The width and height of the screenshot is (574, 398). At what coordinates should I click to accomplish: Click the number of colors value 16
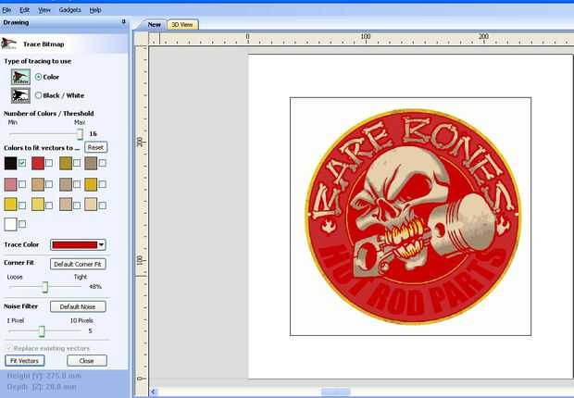point(93,133)
